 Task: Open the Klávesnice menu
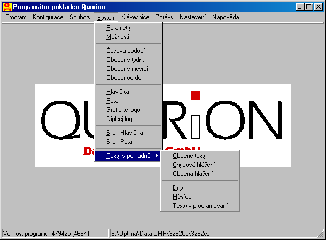pyautogui.click(x=135, y=17)
